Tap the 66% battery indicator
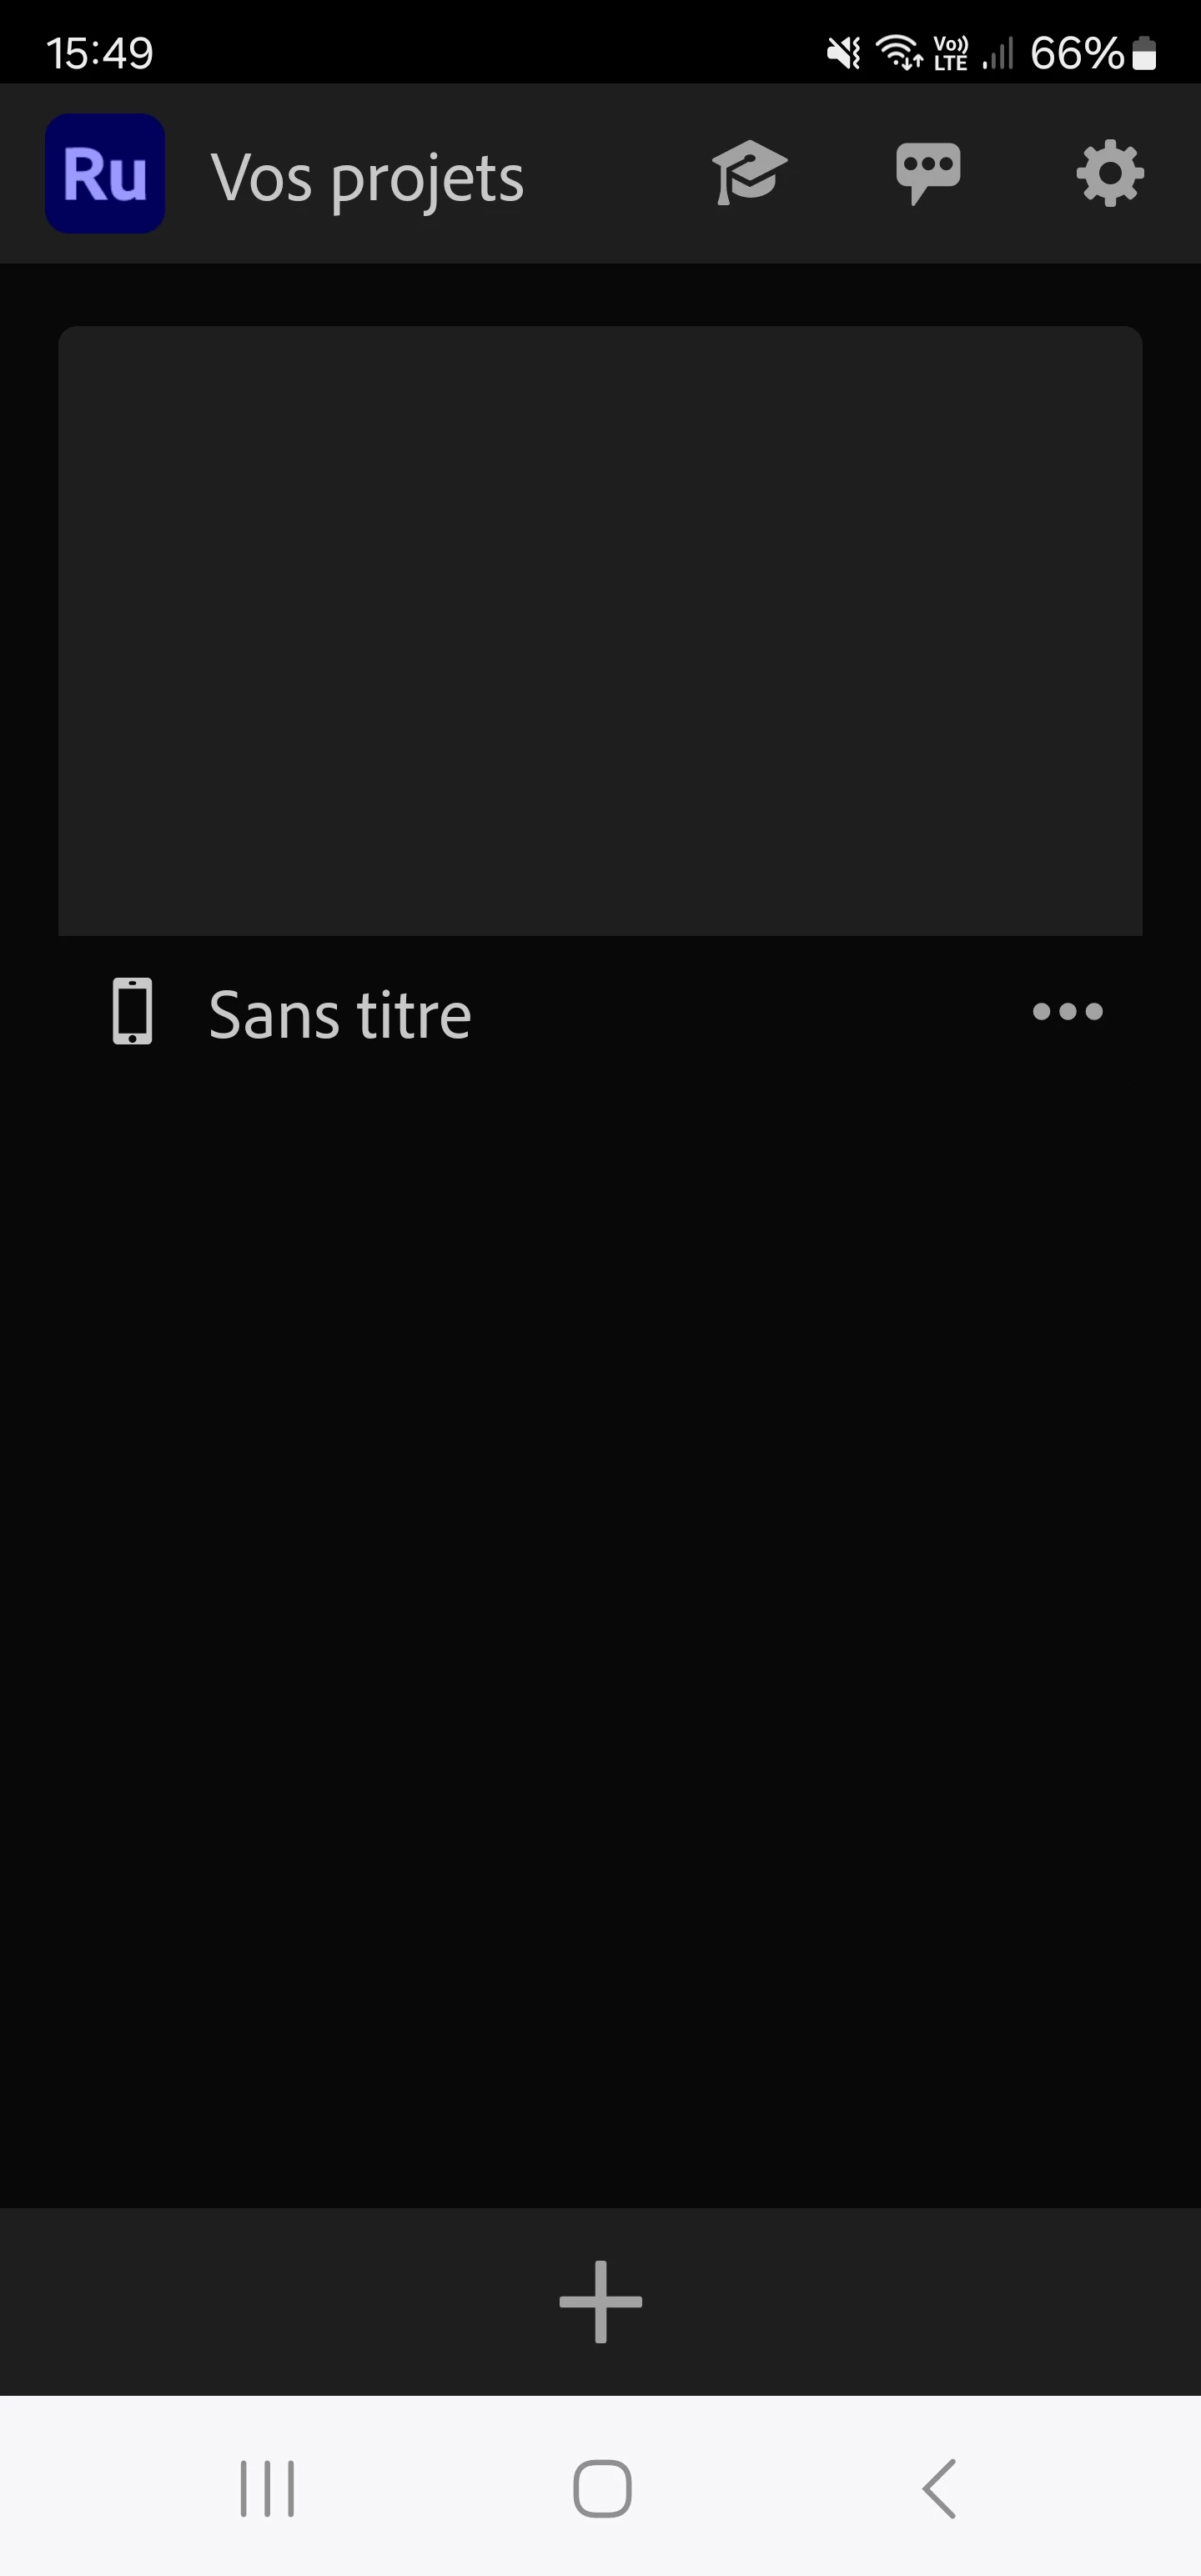 pyautogui.click(x=1093, y=53)
